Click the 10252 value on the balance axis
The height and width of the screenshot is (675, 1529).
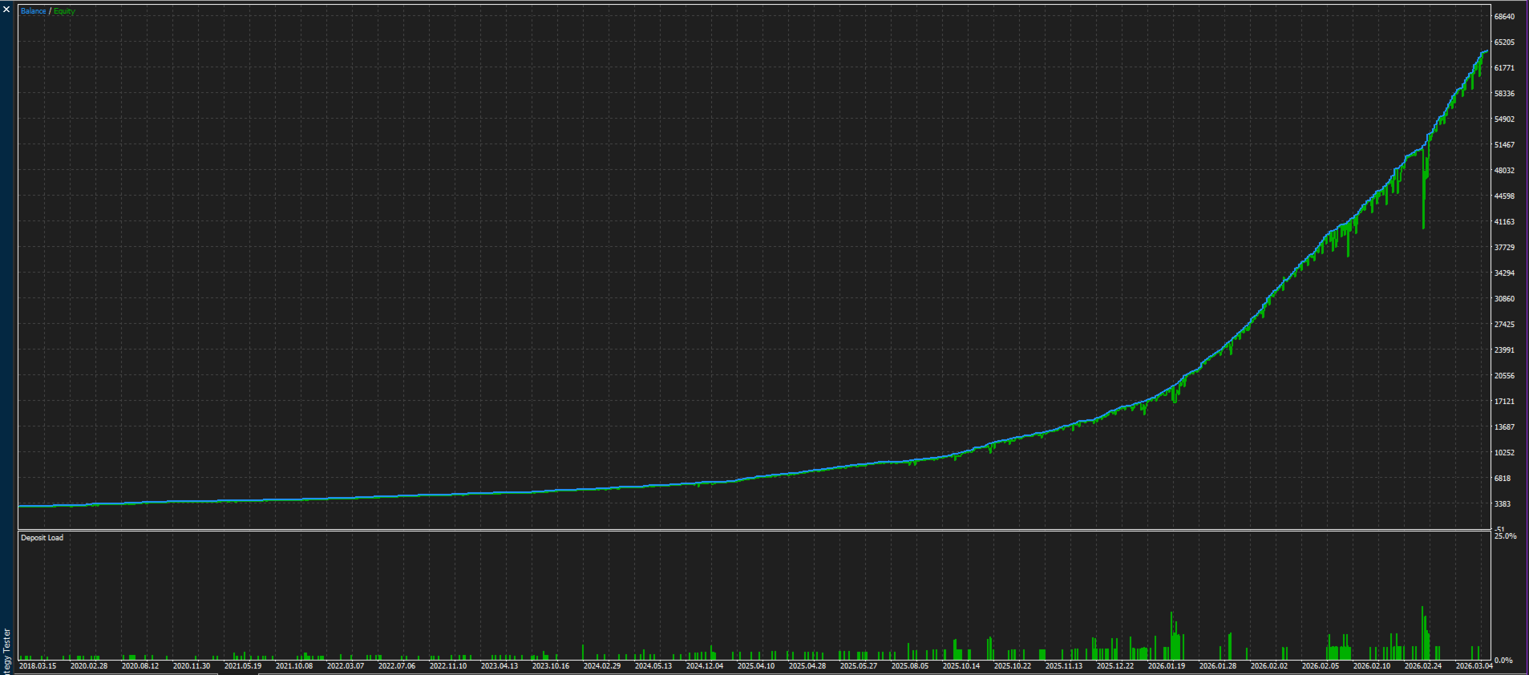(x=1504, y=453)
